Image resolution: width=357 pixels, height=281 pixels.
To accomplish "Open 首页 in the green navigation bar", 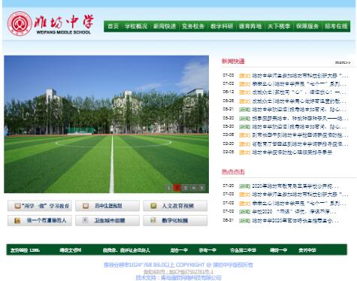I will [x=113, y=26].
